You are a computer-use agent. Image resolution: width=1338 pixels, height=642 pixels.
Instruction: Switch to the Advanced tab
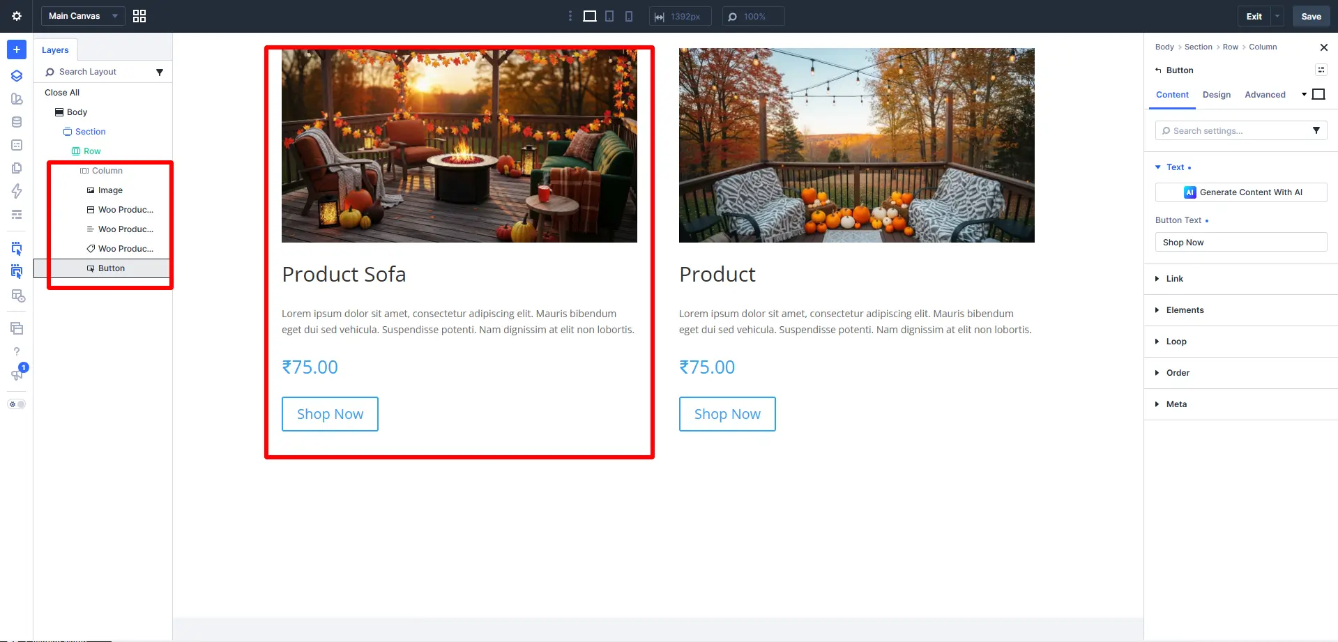click(1265, 95)
